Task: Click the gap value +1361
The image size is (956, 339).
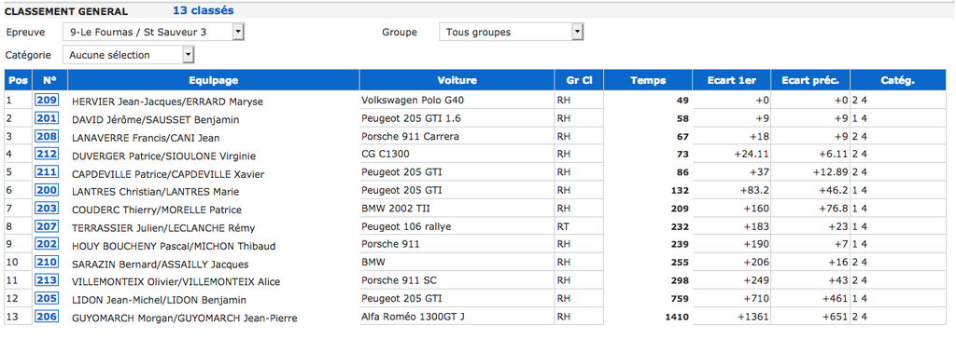Action: (753, 317)
